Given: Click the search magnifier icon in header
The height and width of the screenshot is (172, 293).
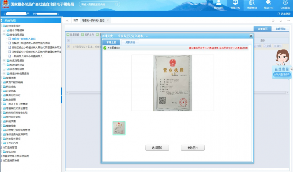Looking at the screenshot, I should 116,4.
